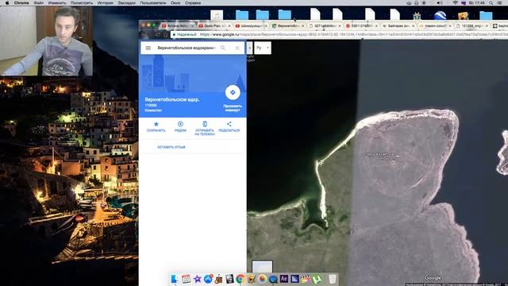Switch to the 3271 file tab
508x286 pixels.
(325, 25)
